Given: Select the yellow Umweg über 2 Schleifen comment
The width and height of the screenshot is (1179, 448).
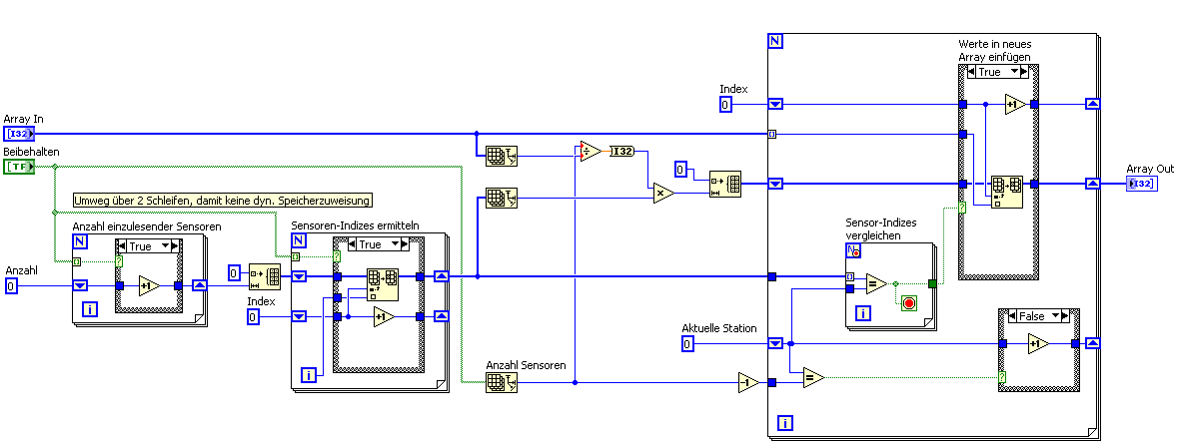Looking at the screenshot, I should [223, 200].
